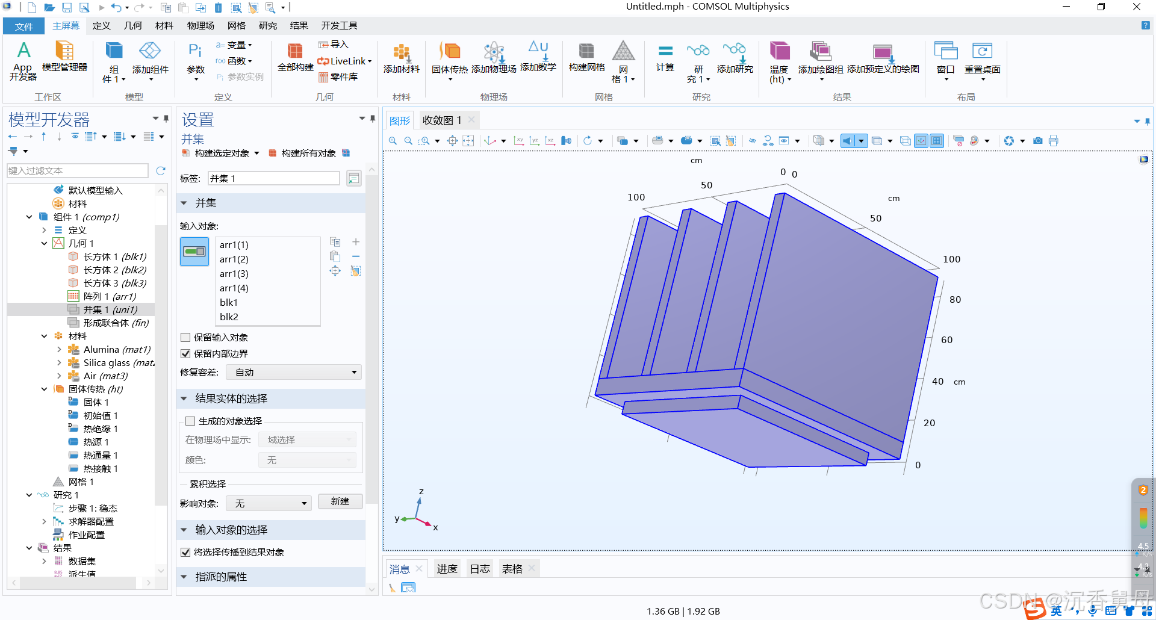This screenshot has height=620, width=1156.
Task: Take a snapshot with the camera icon
Action: point(1038,141)
